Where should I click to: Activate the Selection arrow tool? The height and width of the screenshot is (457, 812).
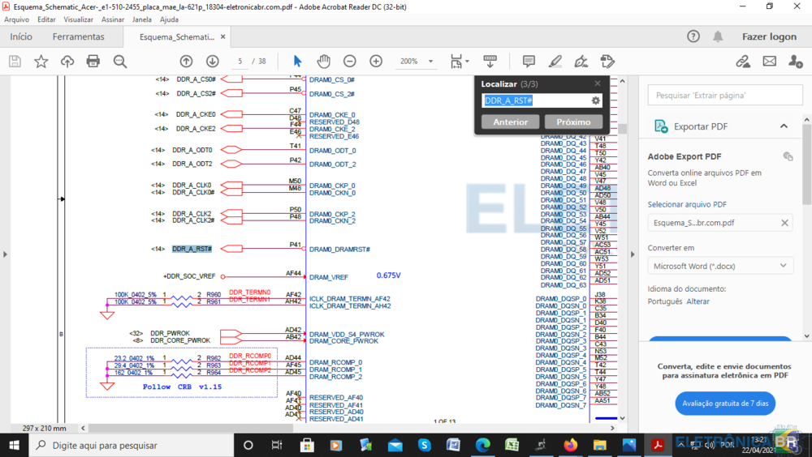pyautogui.click(x=297, y=61)
